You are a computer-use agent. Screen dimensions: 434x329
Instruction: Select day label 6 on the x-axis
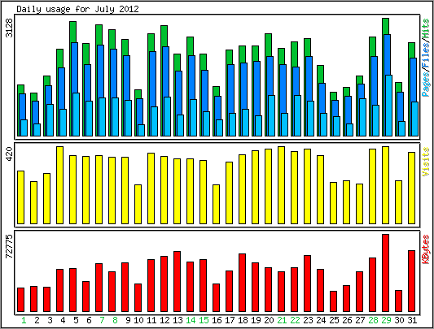(89, 320)
